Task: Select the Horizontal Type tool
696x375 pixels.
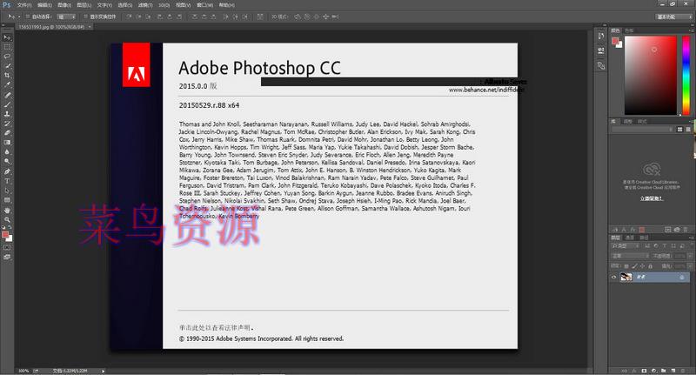Action: click(7, 181)
